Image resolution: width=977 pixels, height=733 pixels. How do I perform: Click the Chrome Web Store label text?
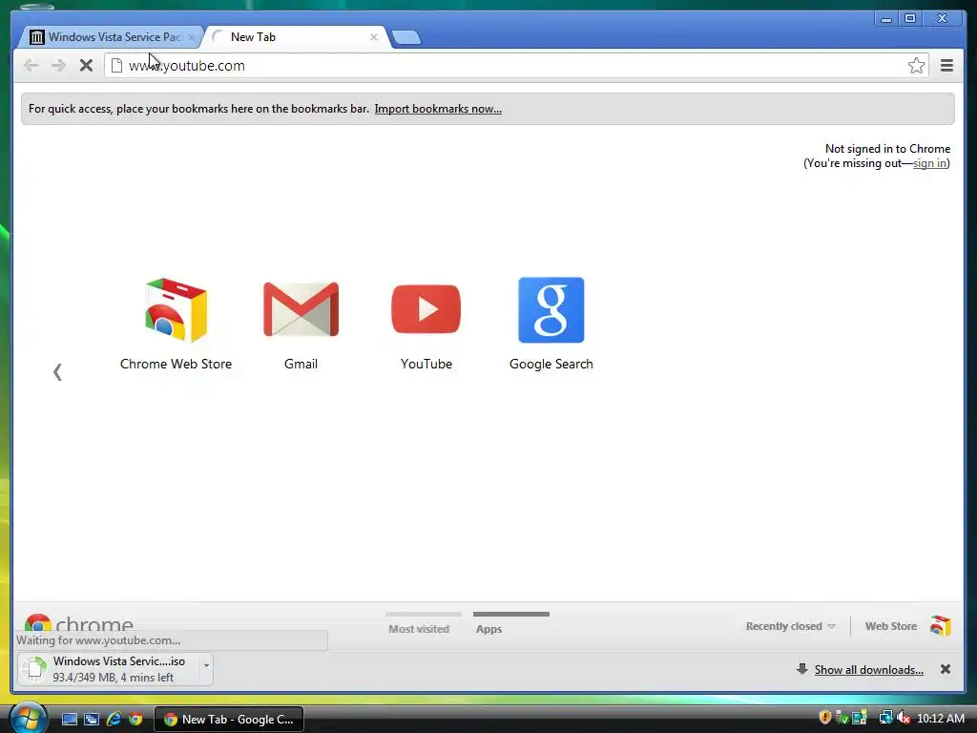(176, 364)
